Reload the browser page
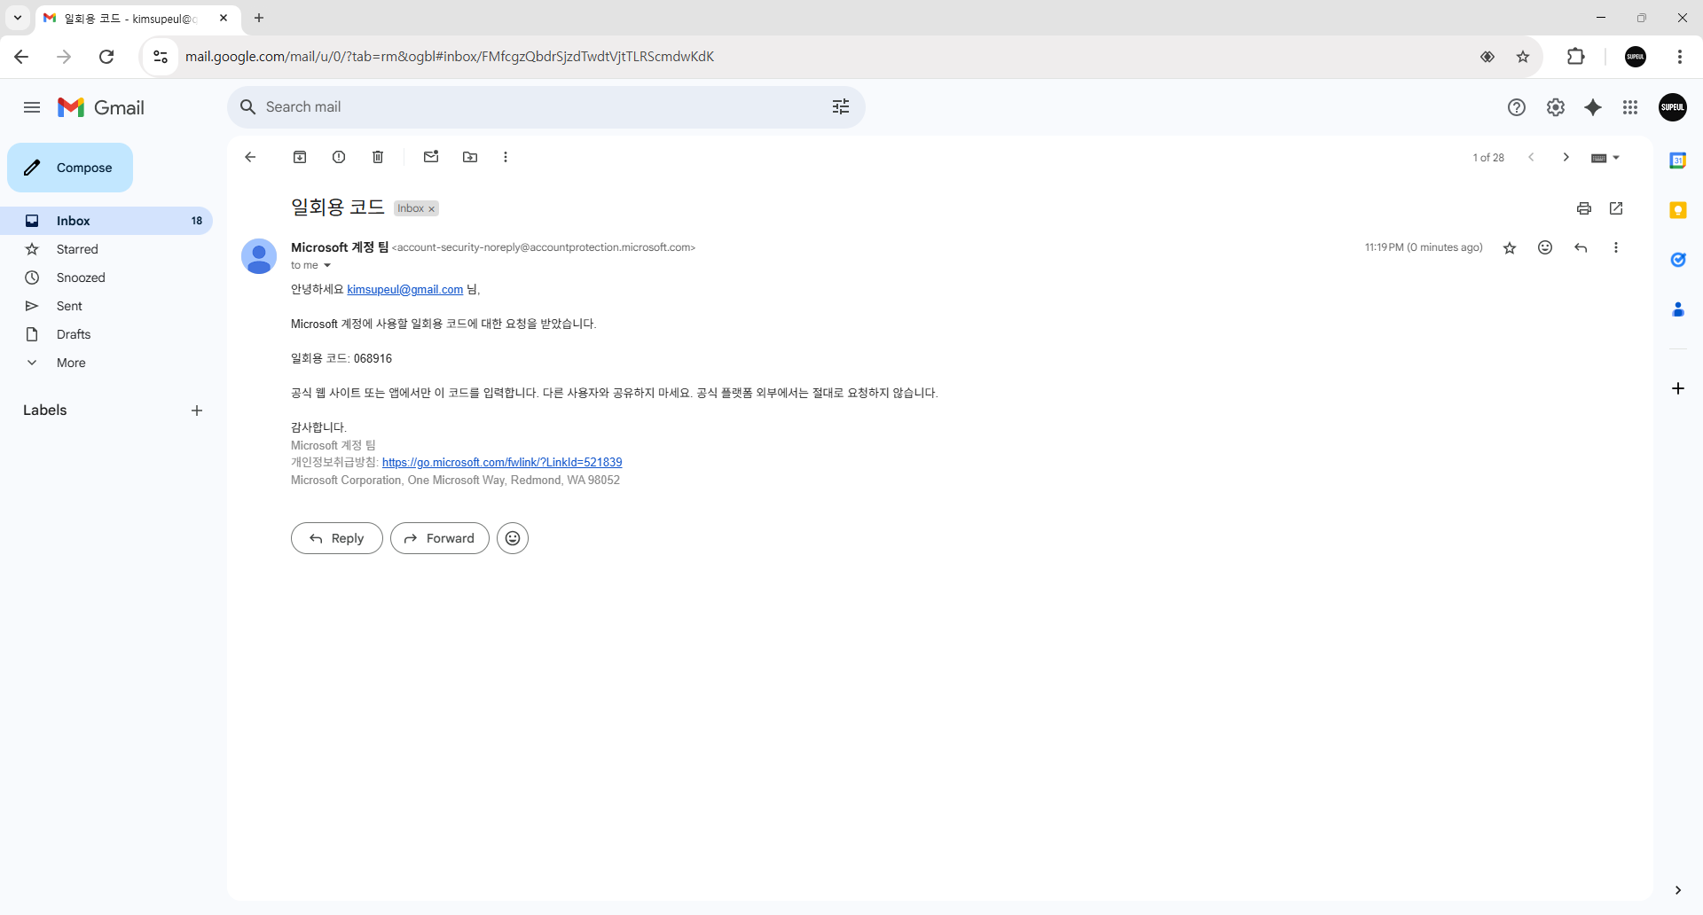 coord(106,57)
